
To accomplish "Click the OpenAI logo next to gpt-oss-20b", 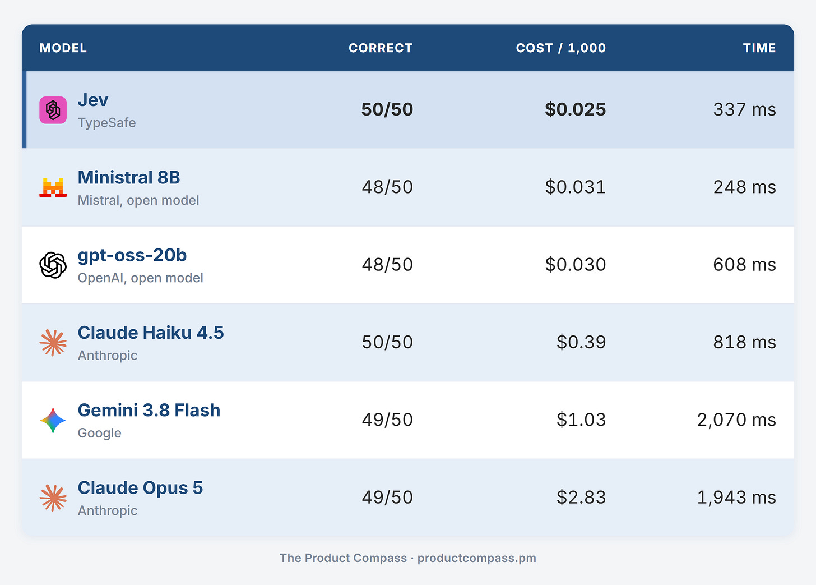I will (x=53, y=265).
